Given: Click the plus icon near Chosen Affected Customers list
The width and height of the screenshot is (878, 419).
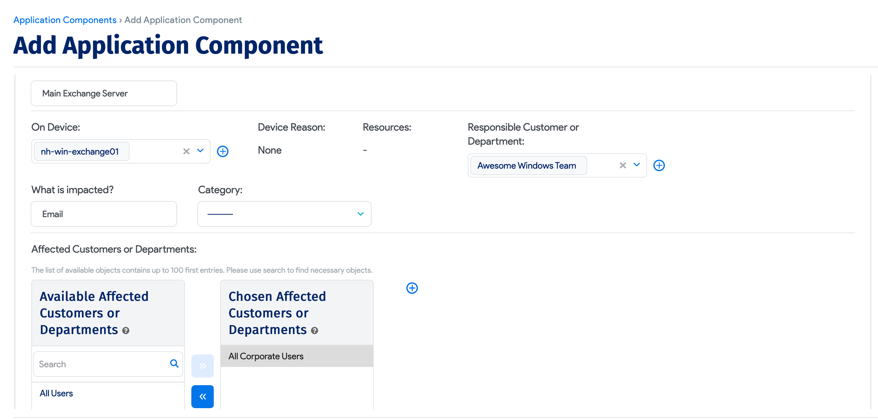Looking at the screenshot, I should tap(412, 288).
